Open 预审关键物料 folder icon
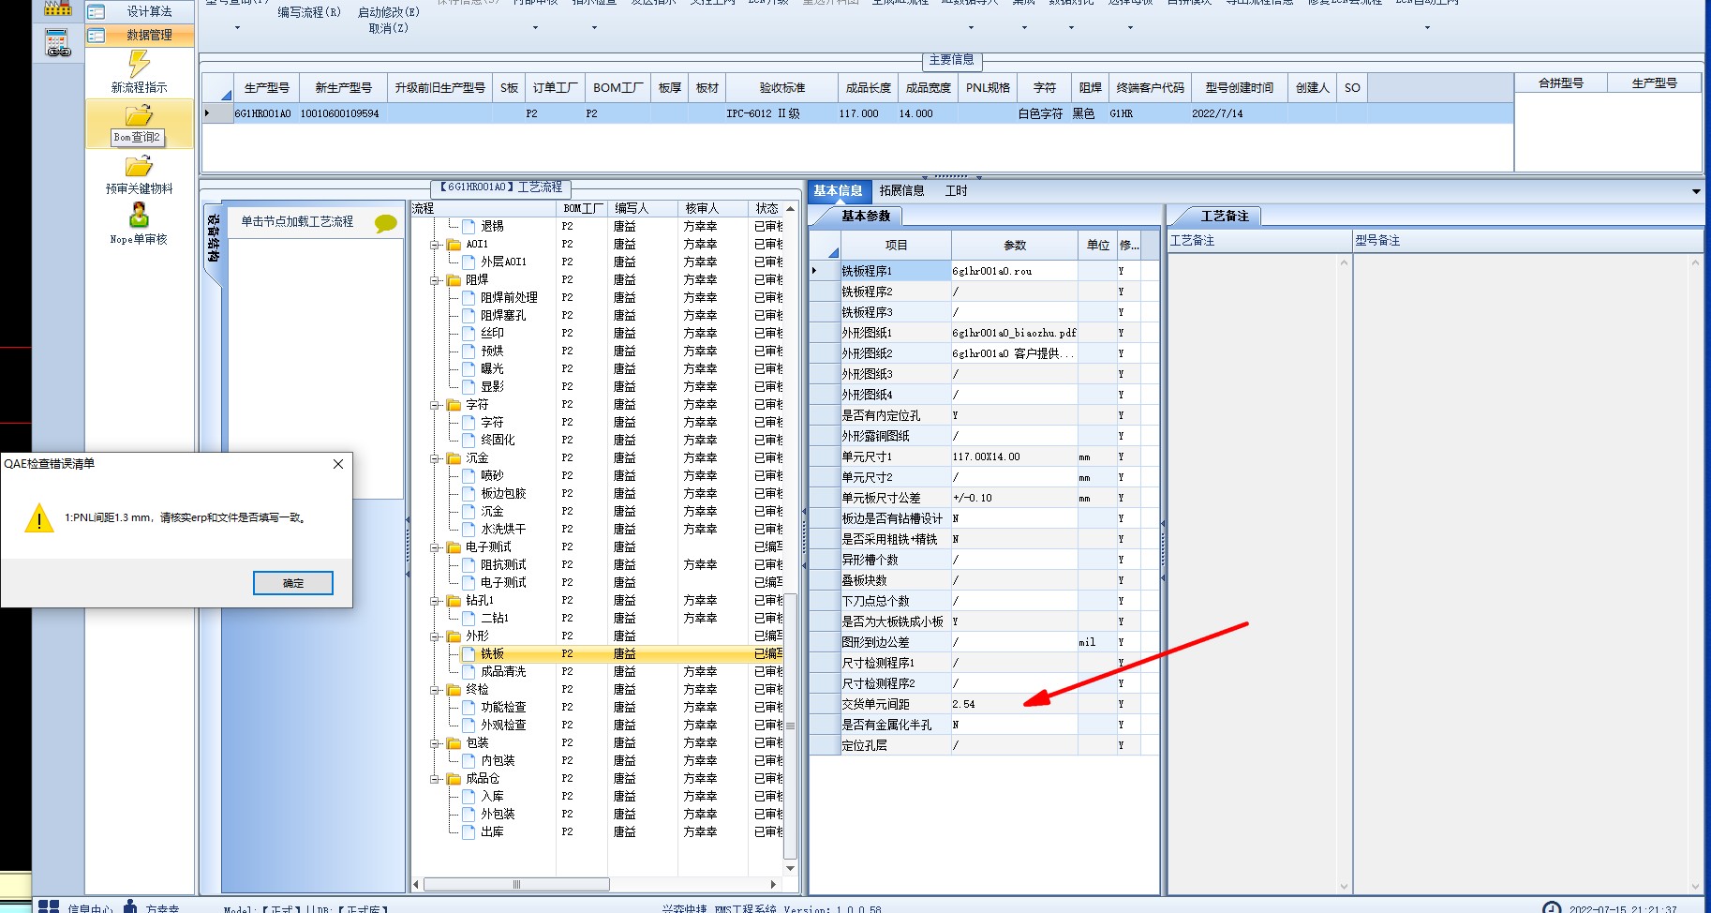The image size is (1711, 913). 139,166
